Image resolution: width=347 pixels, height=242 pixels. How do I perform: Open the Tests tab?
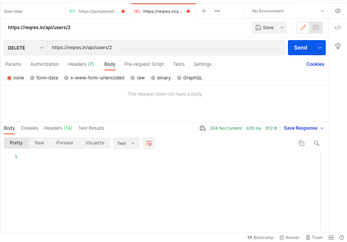pos(179,64)
